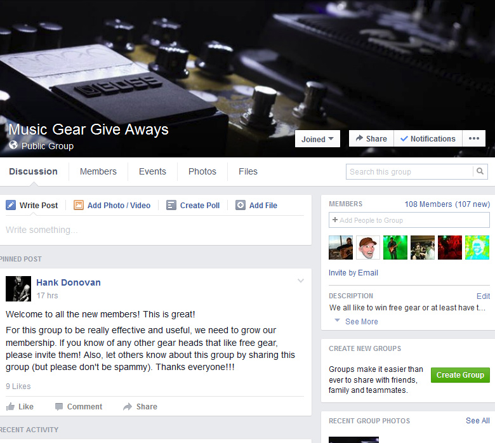Screen dimensions: 495x443
Task: Open the cartoon face member thumbnail
Action: click(368, 248)
